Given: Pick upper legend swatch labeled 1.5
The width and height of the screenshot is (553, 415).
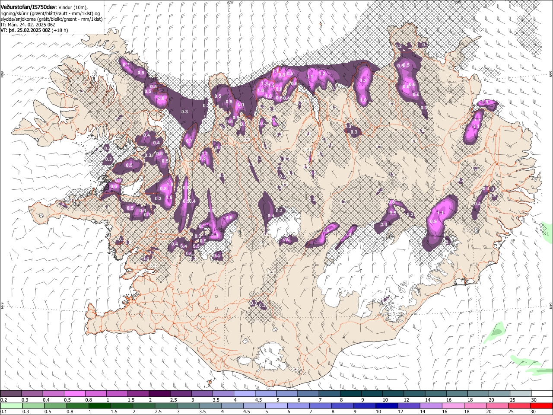Looking at the screenshot, I should tap(138, 393).
